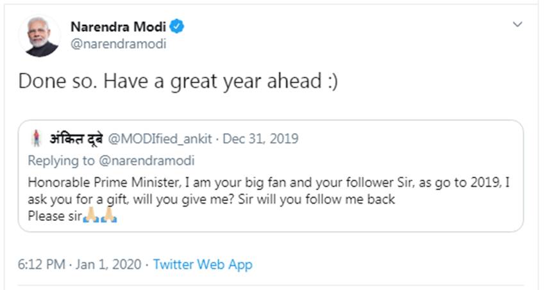Click the blue verified badge
The height and width of the screenshot is (290, 545).
(x=178, y=26)
